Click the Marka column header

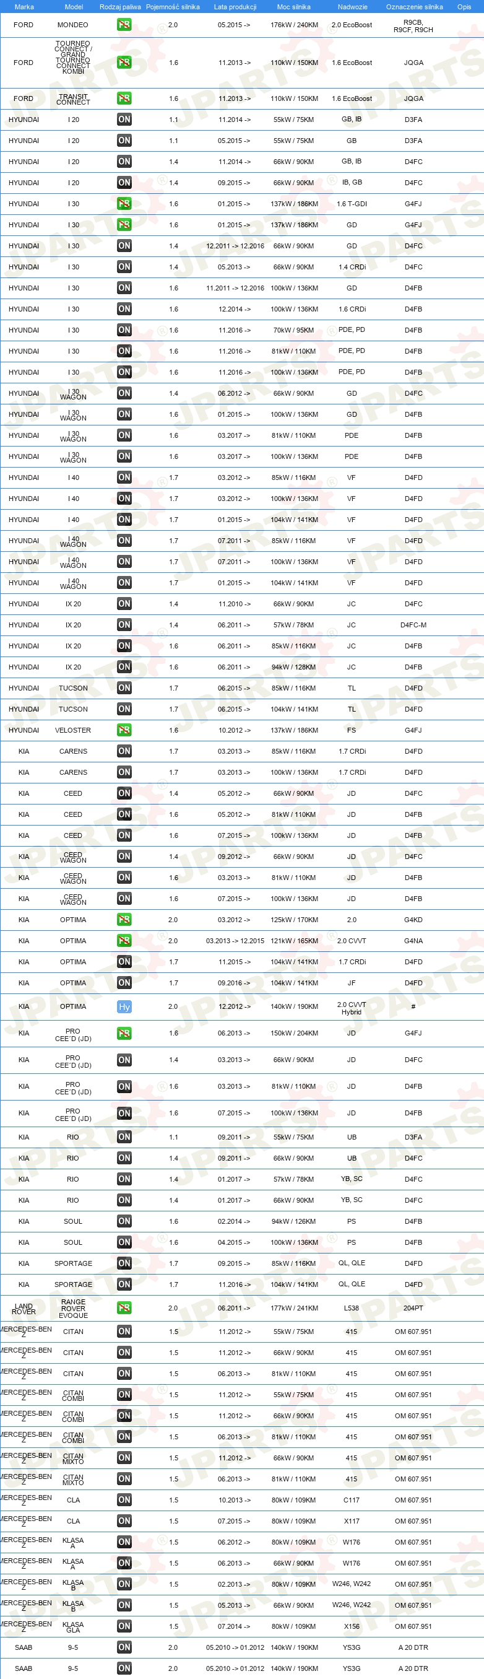pos(24,7)
